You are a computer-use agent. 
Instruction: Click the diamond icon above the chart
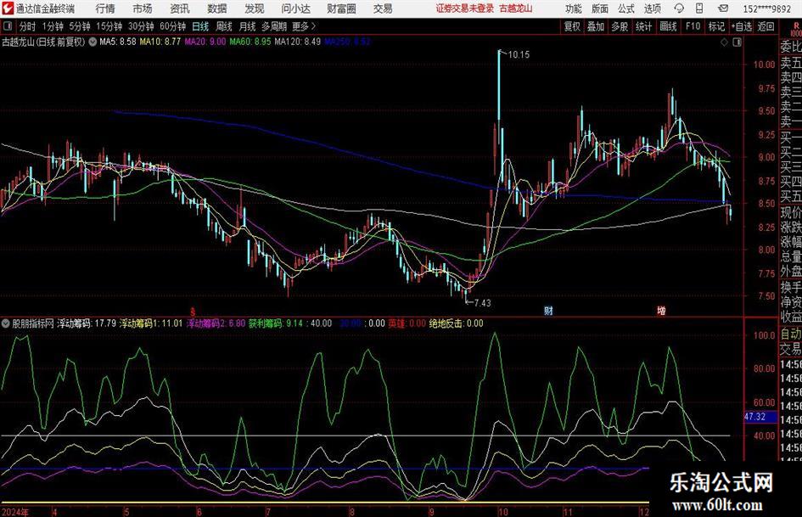724,42
